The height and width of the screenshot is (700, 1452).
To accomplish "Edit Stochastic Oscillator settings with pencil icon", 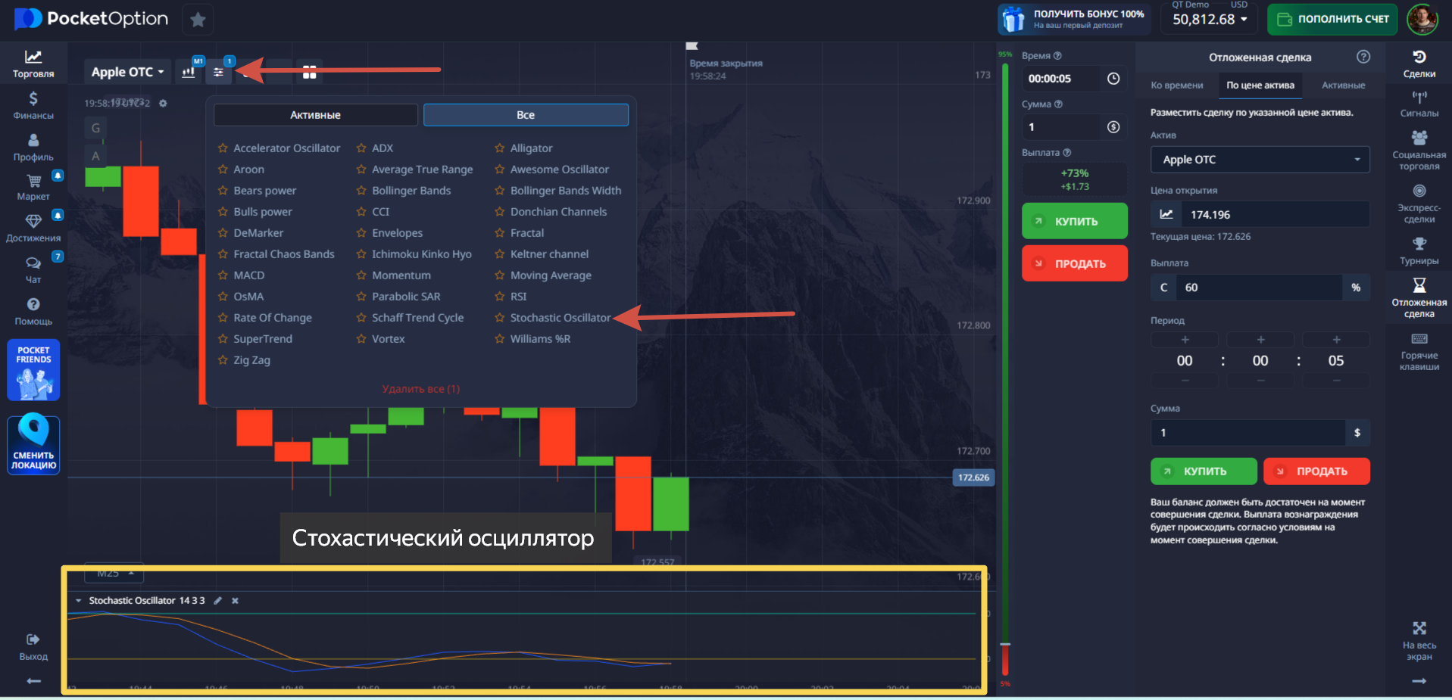I will tap(218, 601).
